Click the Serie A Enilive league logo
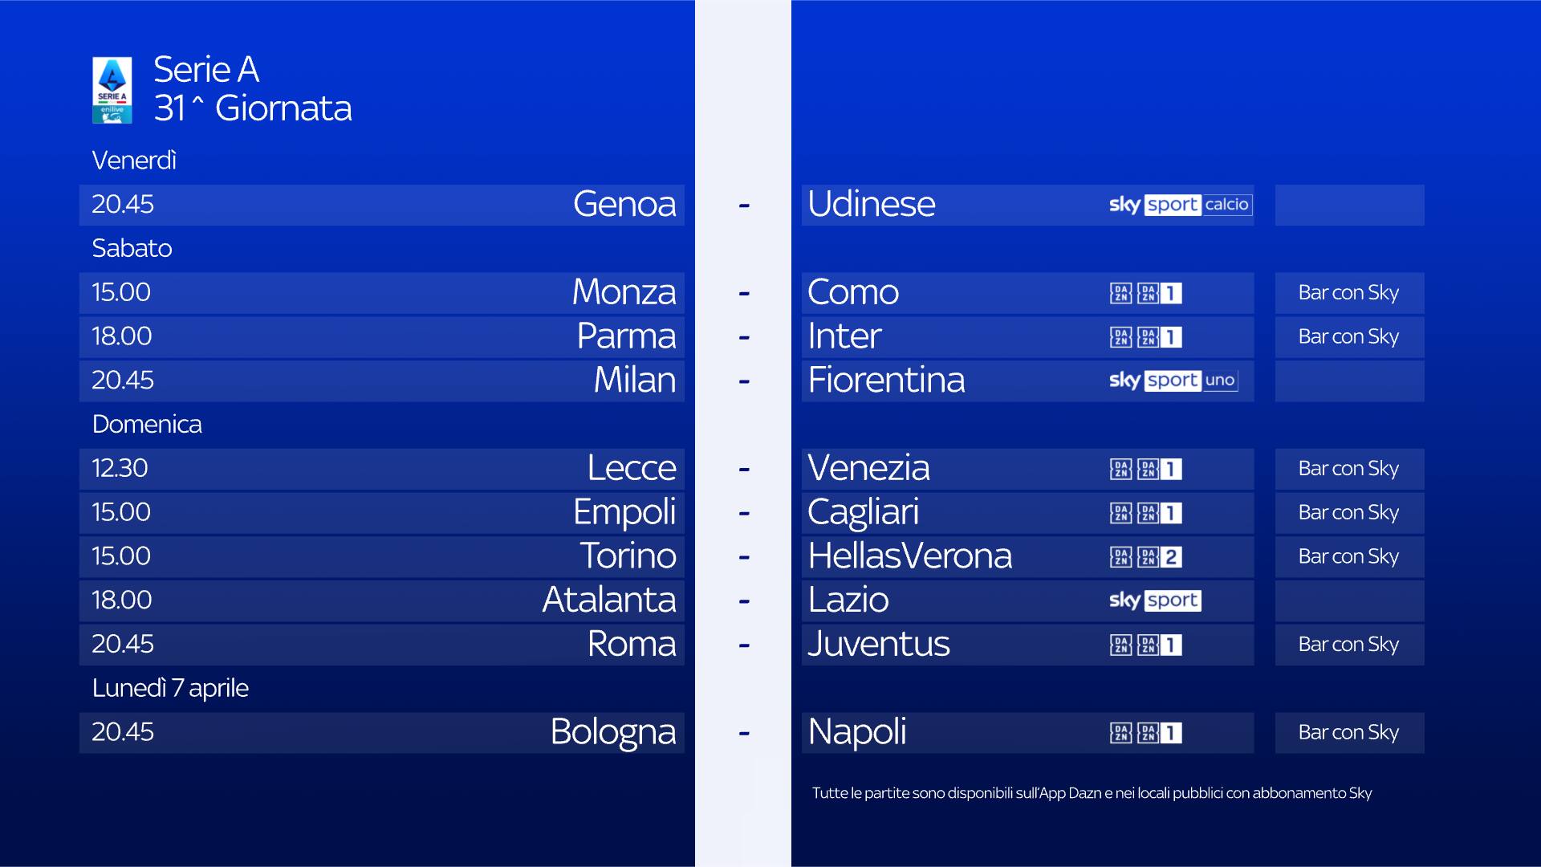 point(112,90)
